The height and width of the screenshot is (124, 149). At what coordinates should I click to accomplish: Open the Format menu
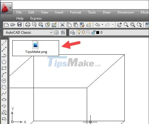(x=76, y=12)
